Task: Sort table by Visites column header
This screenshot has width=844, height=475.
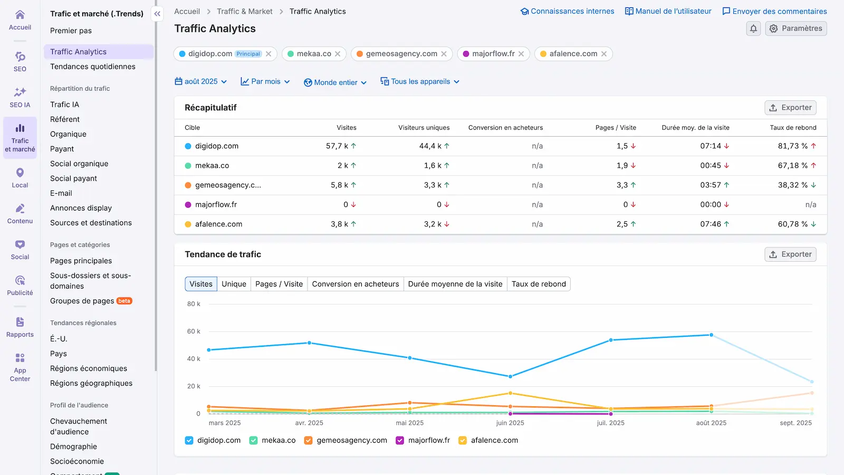Action: 347,128
